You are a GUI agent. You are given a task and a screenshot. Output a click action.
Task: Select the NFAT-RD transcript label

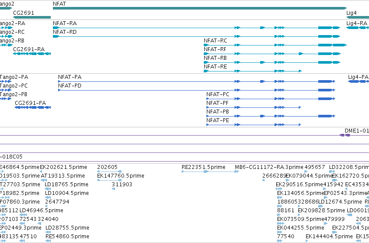(x=65, y=32)
